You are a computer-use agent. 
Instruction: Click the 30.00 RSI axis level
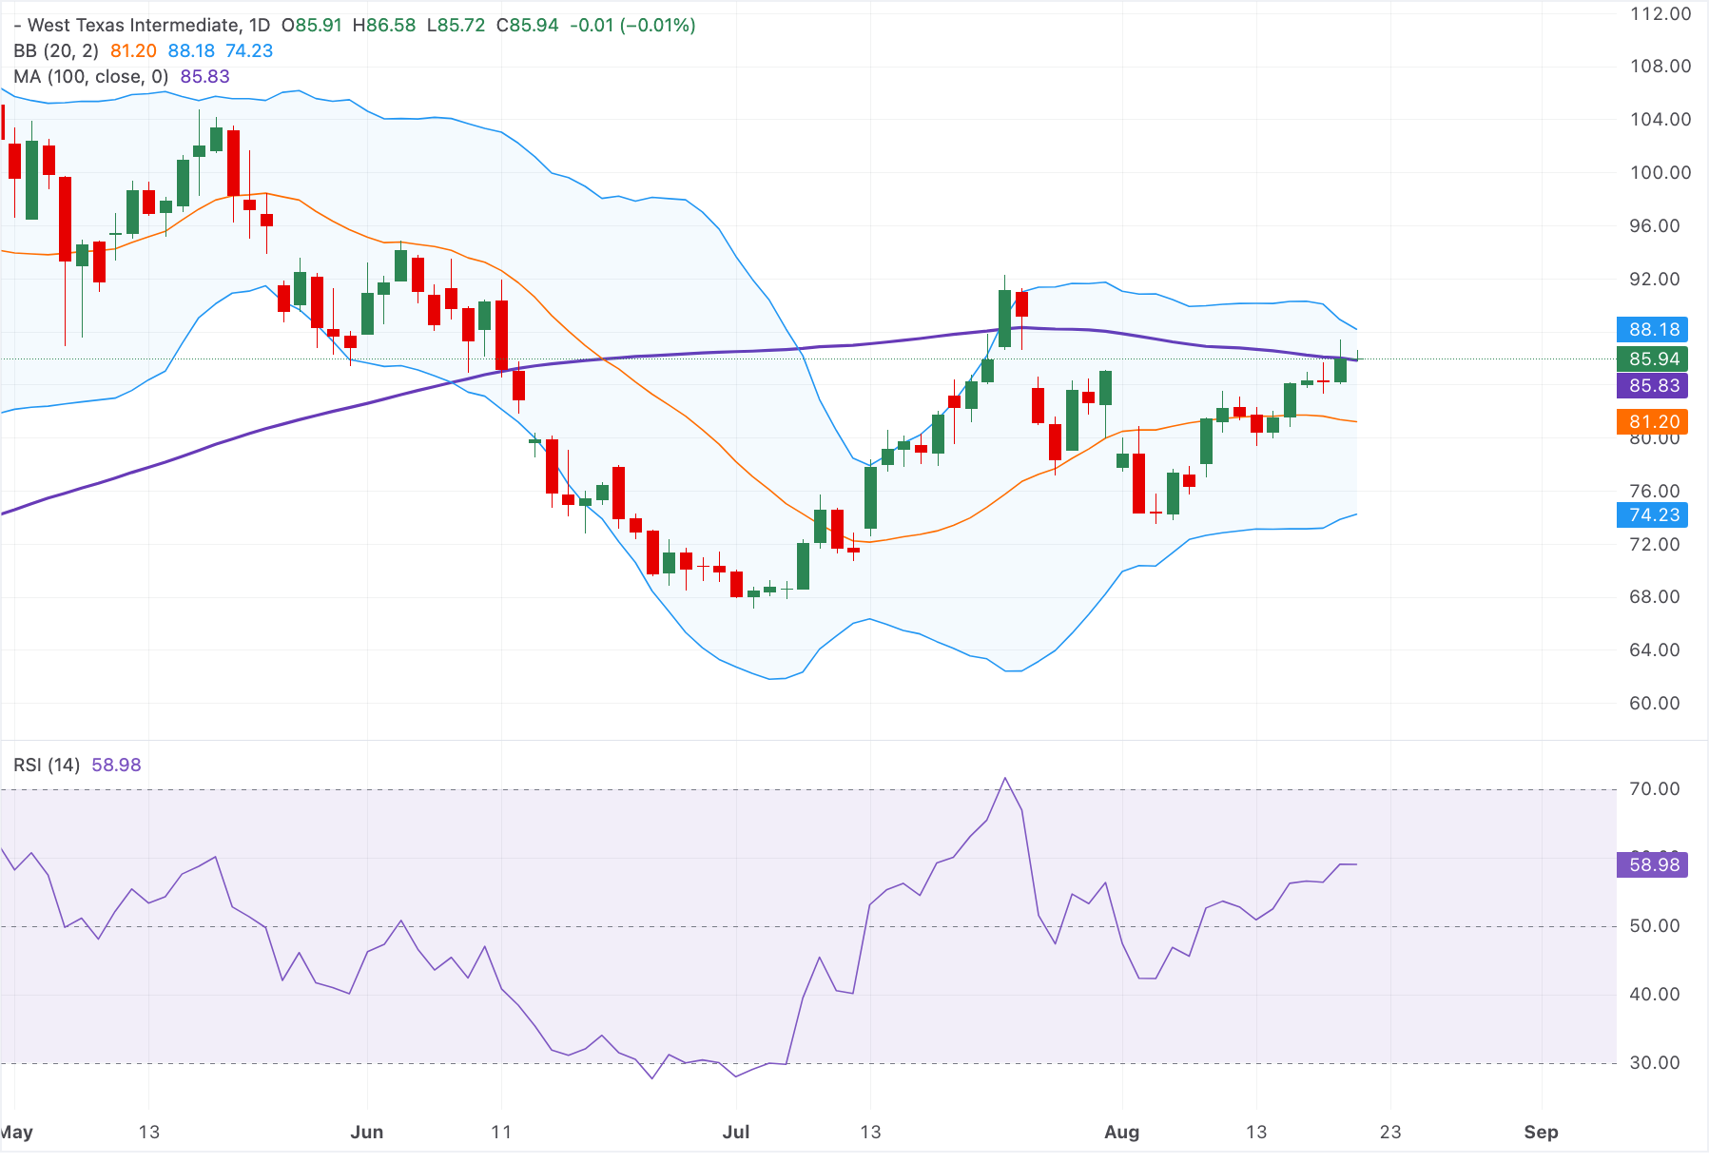pyautogui.click(x=1655, y=1063)
